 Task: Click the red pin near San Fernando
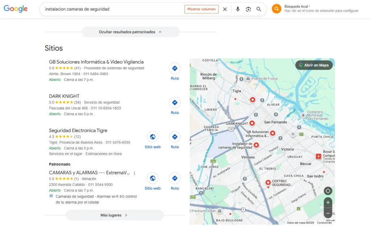[x=253, y=123]
